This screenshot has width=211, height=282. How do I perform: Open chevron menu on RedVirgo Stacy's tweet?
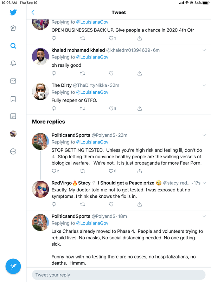click(x=204, y=183)
